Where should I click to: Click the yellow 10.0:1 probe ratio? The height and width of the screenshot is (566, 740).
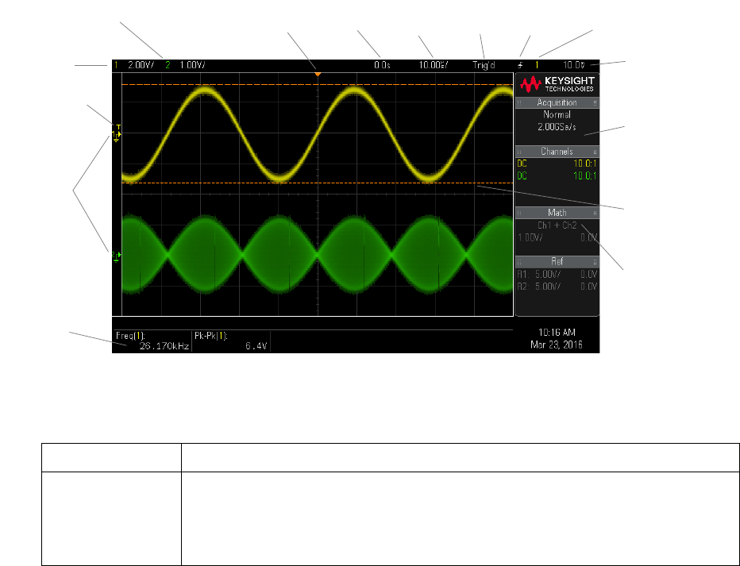point(585,164)
